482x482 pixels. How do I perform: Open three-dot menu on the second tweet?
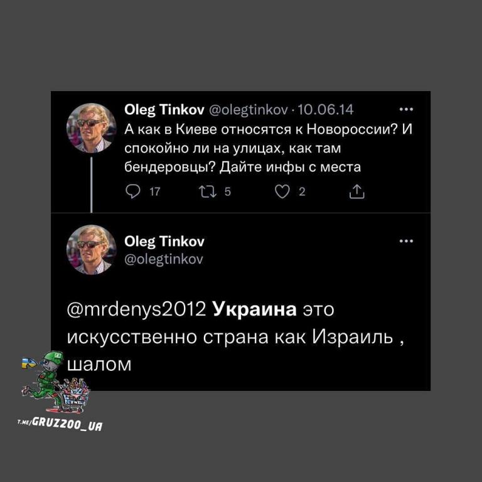tap(406, 241)
